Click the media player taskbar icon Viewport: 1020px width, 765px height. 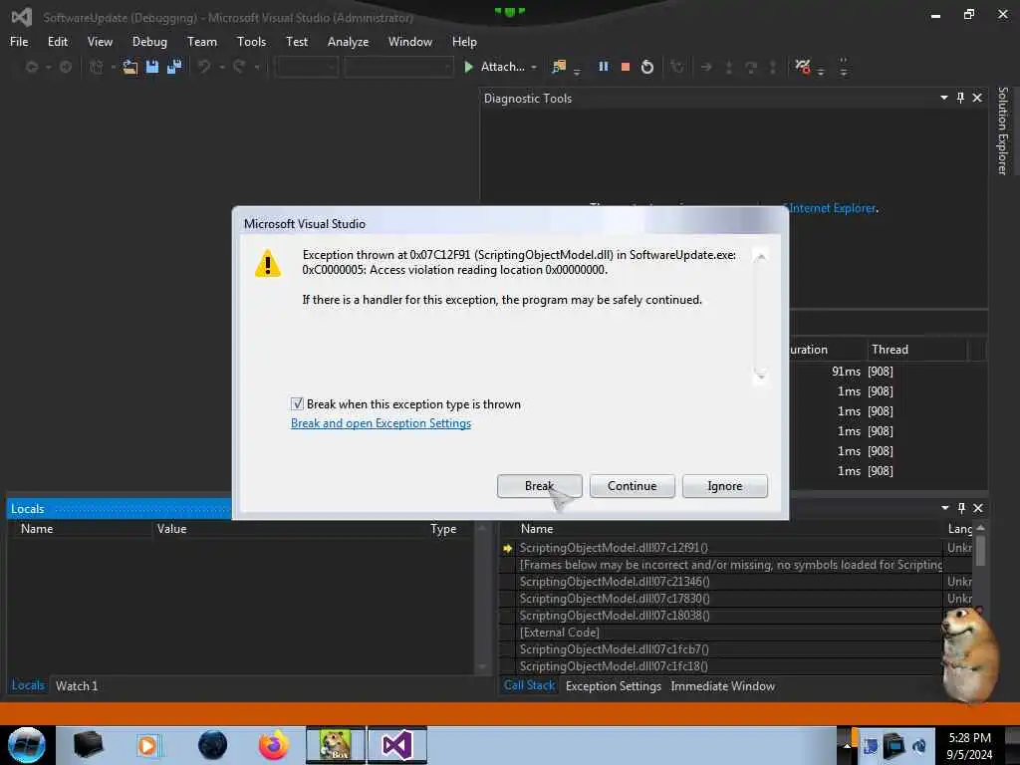147,745
